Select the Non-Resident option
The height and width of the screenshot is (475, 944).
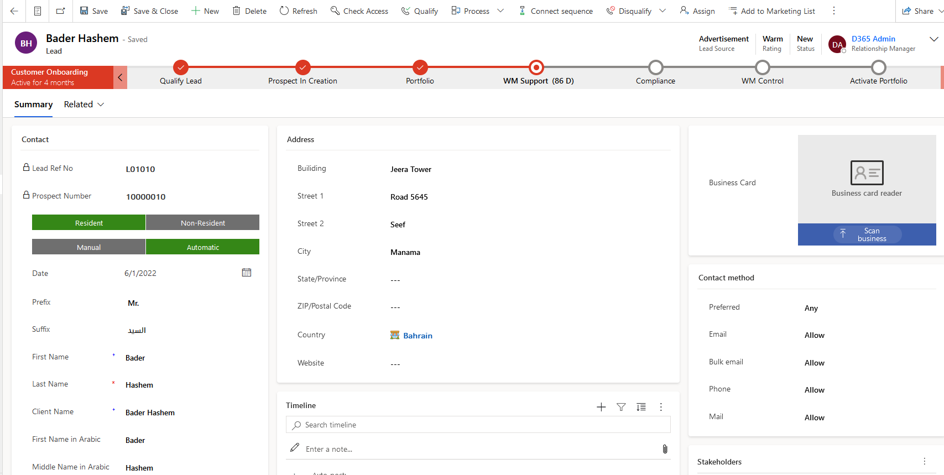[202, 223]
